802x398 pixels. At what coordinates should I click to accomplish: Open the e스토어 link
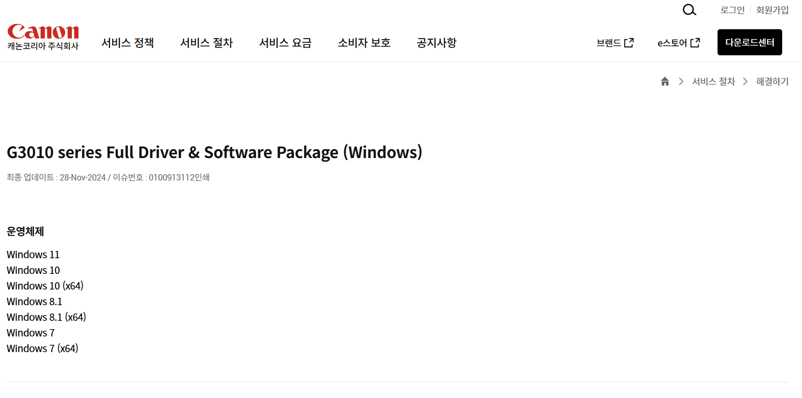coord(672,43)
